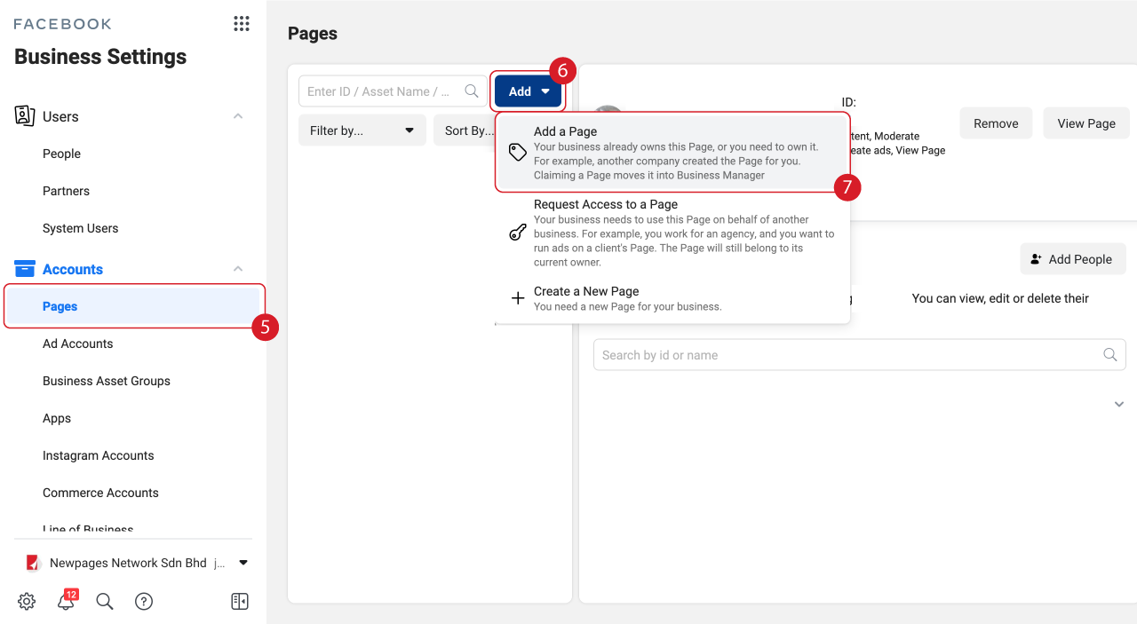Choose Request Access to a Page

click(672, 233)
